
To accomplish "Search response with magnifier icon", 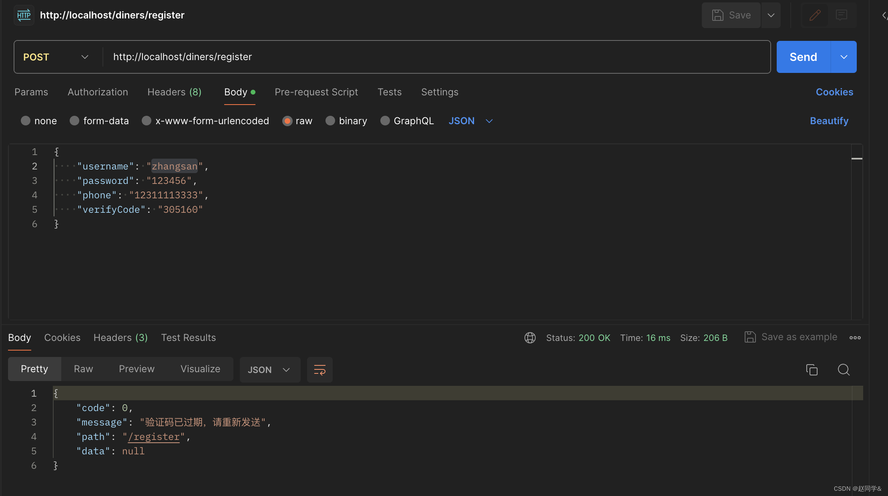I will (844, 369).
